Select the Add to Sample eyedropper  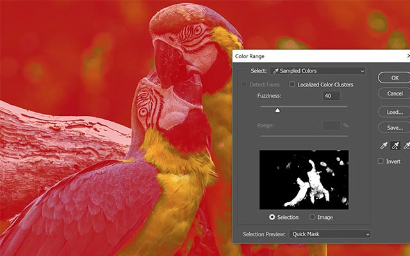click(395, 145)
